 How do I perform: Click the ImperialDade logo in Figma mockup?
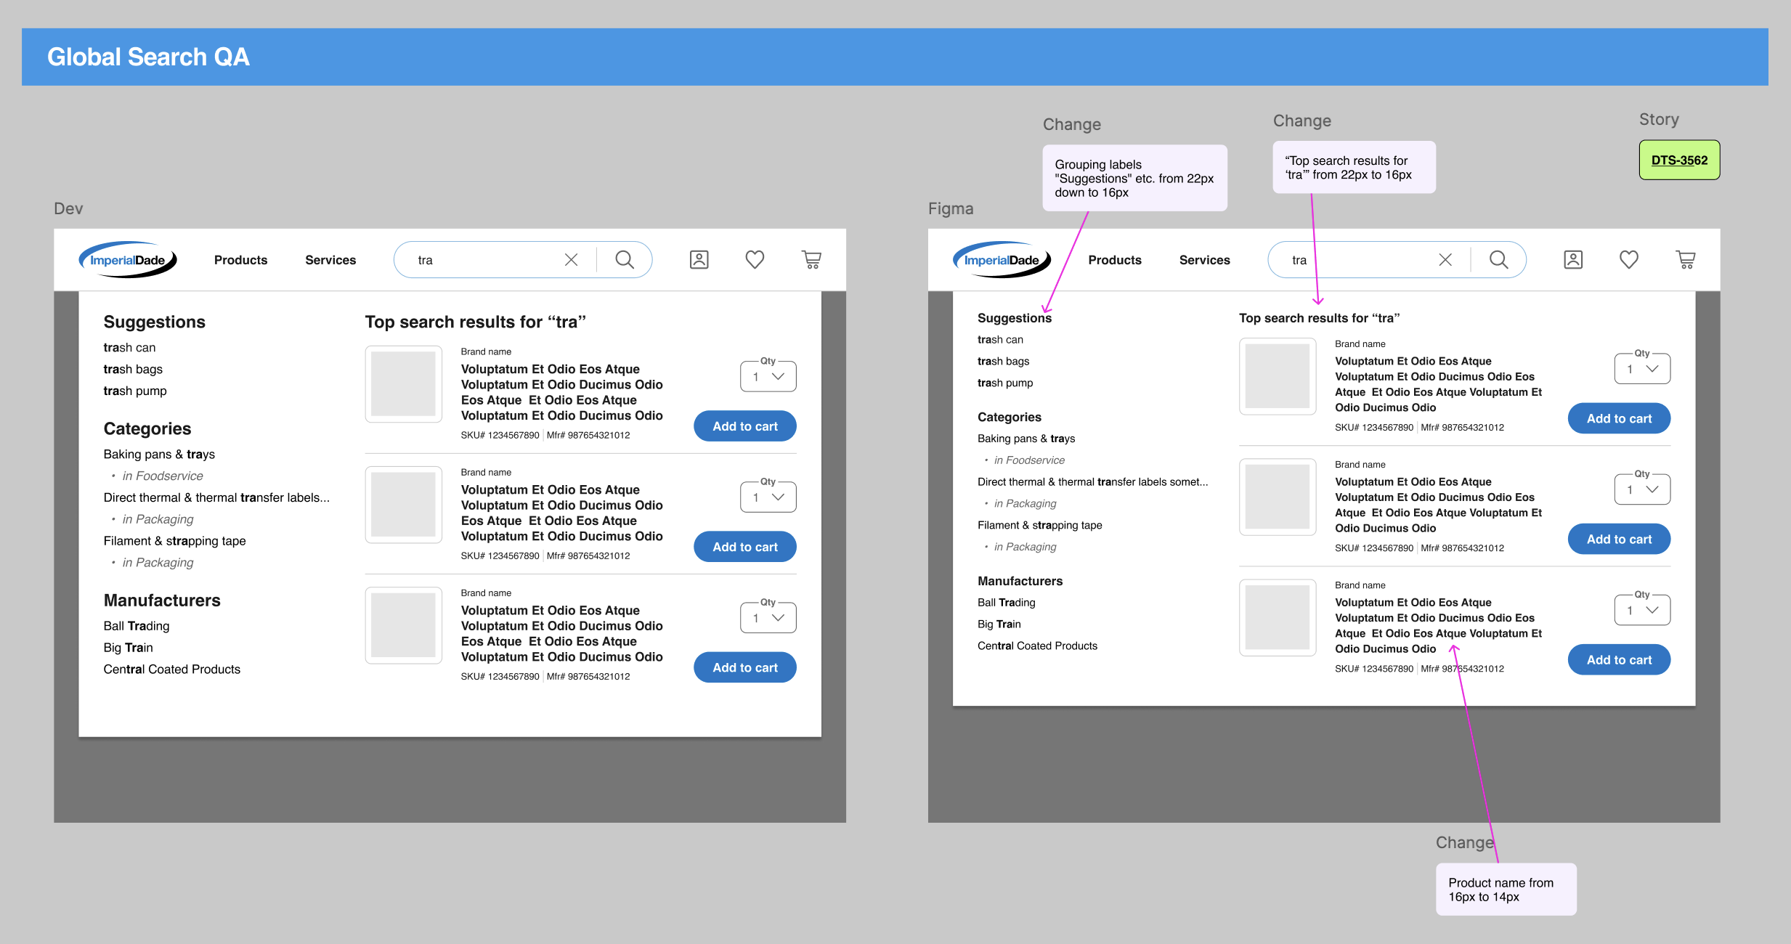pyautogui.click(x=1002, y=259)
